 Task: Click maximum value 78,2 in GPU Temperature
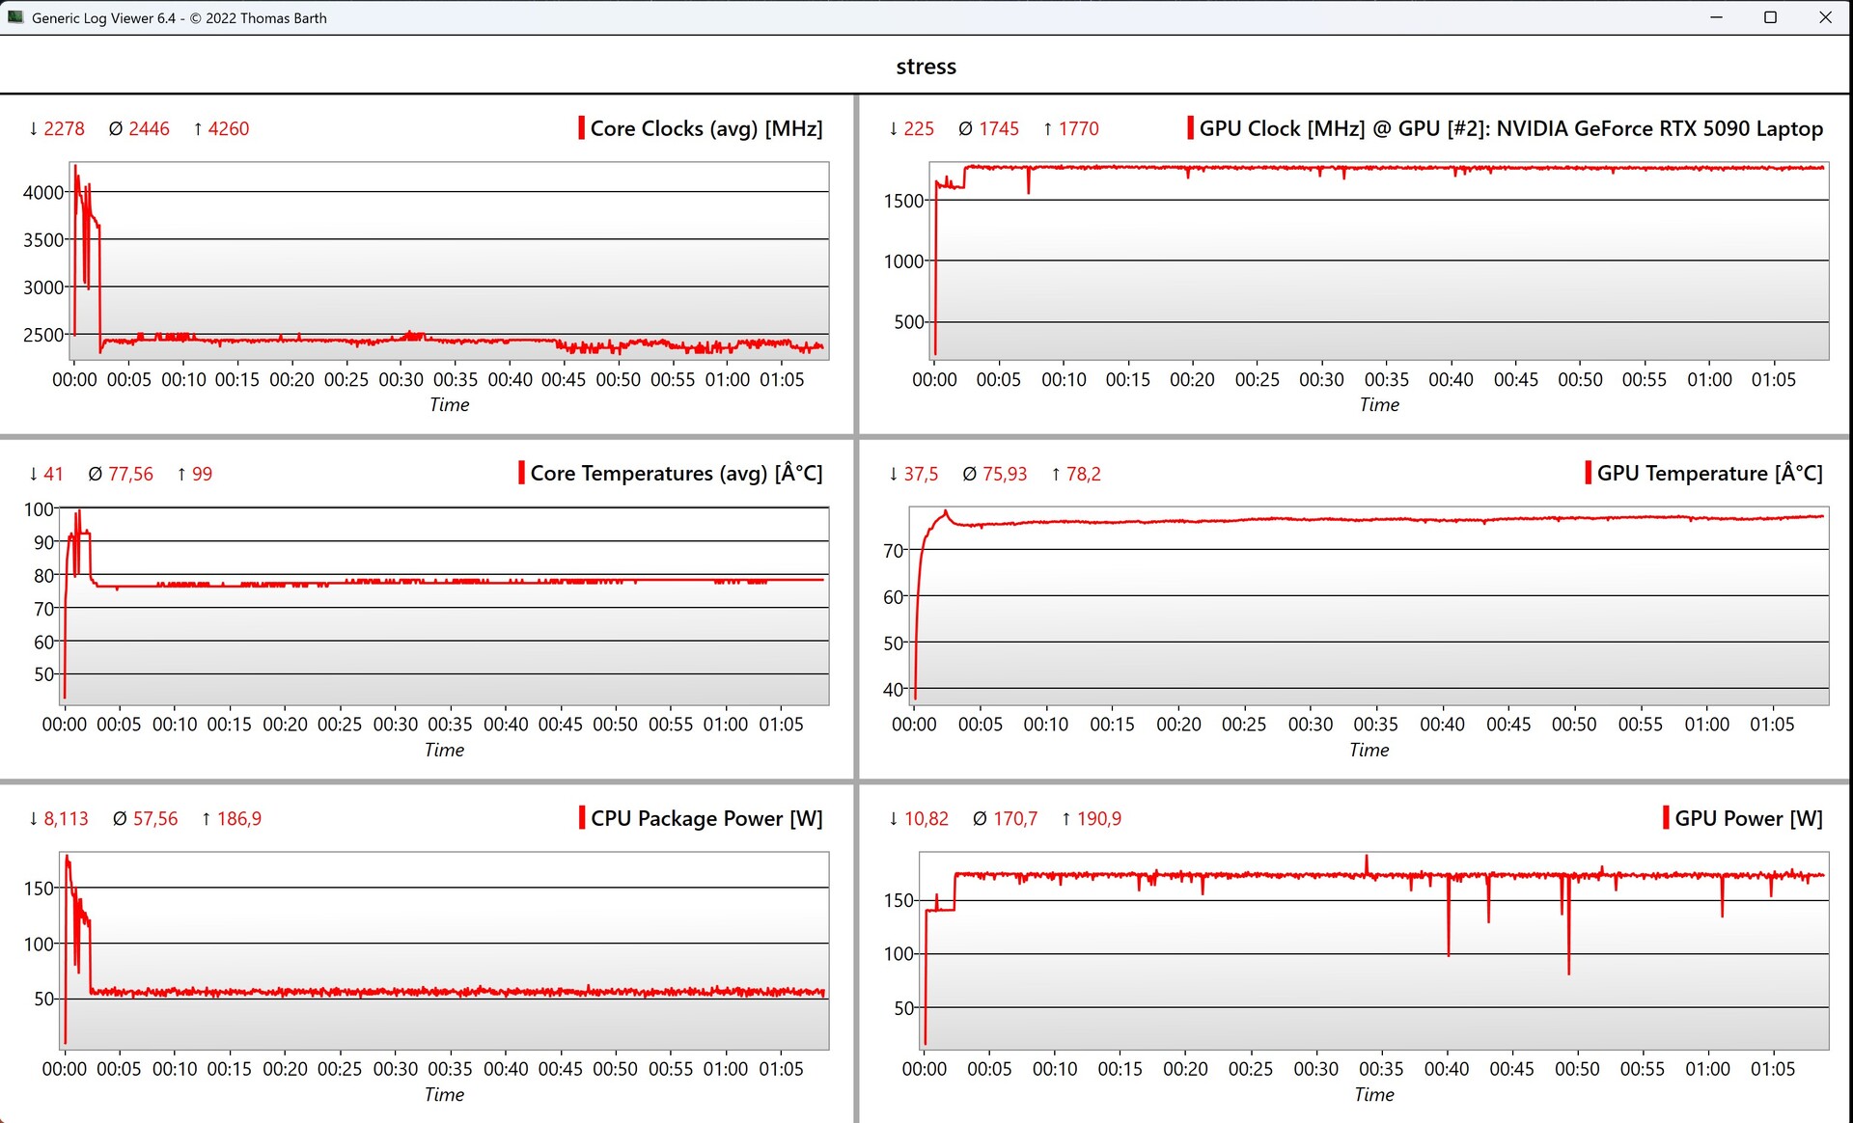click(x=1083, y=474)
